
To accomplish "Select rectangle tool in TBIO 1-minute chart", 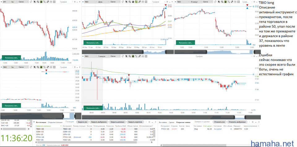I will [146, 56].
